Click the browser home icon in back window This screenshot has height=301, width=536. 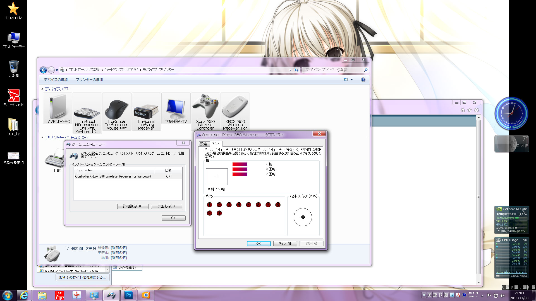coord(463,110)
